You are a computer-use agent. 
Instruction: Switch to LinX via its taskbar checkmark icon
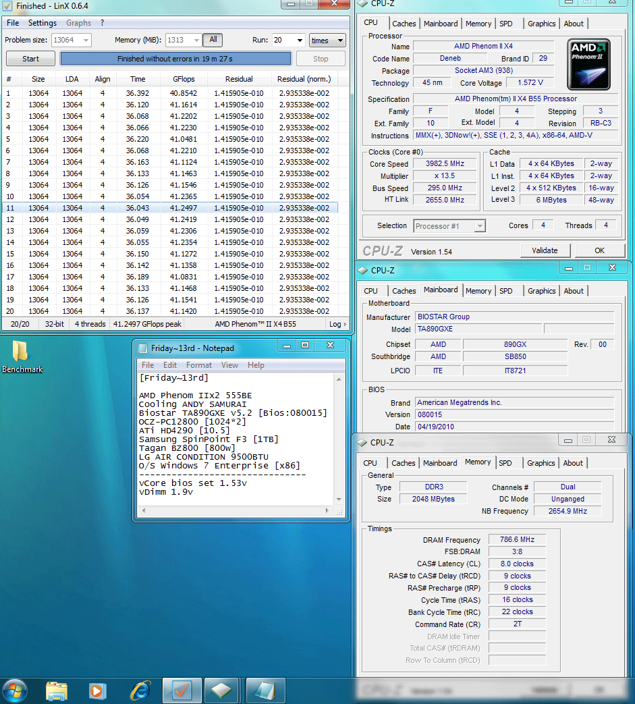[182, 691]
